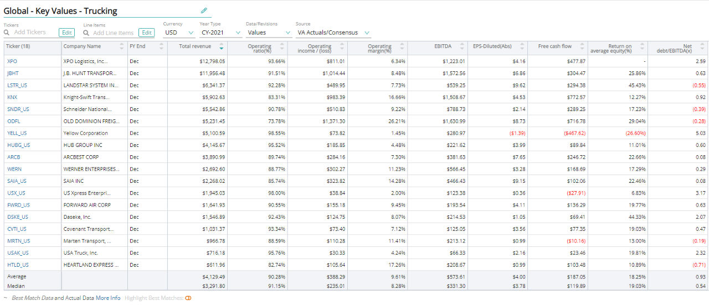Open the ODFL ticker link
This screenshot has height=306, width=709.
[13, 121]
